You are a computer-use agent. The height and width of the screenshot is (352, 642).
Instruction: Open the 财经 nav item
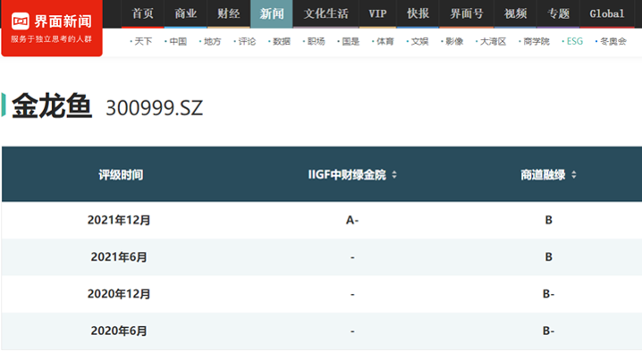tap(229, 13)
